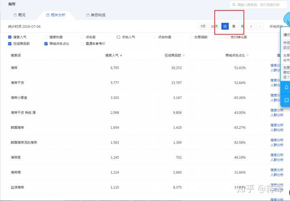Click the previous date arrow button
The image size is (290, 201).
[251, 27]
